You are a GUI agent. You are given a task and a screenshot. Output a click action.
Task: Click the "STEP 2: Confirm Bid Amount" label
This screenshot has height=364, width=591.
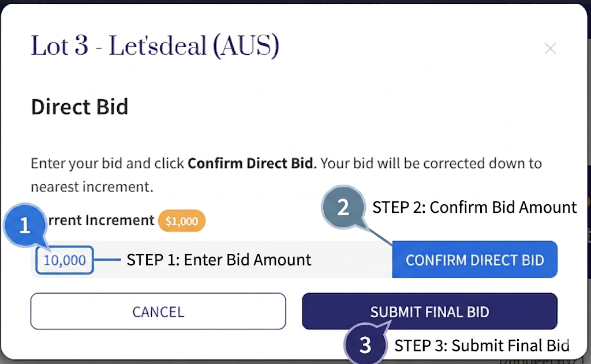(x=474, y=207)
